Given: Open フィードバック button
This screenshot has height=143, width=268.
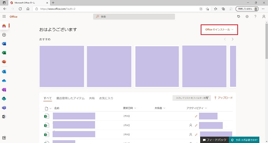Looking at the screenshot, I should pyautogui.click(x=214, y=140).
